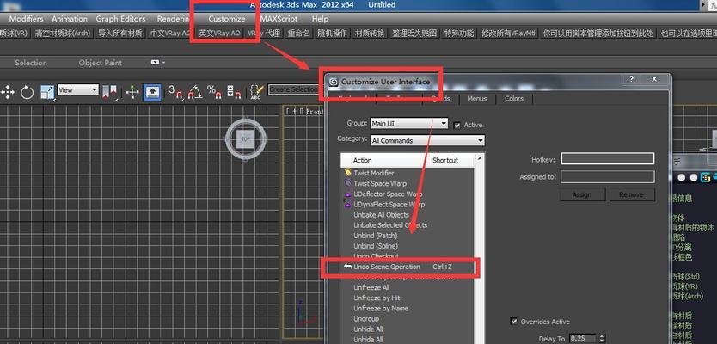The height and width of the screenshot is (344, 717).
Task: Click the Selection ribbon tab
Action: pyautogui.click(x=31, y=63)
